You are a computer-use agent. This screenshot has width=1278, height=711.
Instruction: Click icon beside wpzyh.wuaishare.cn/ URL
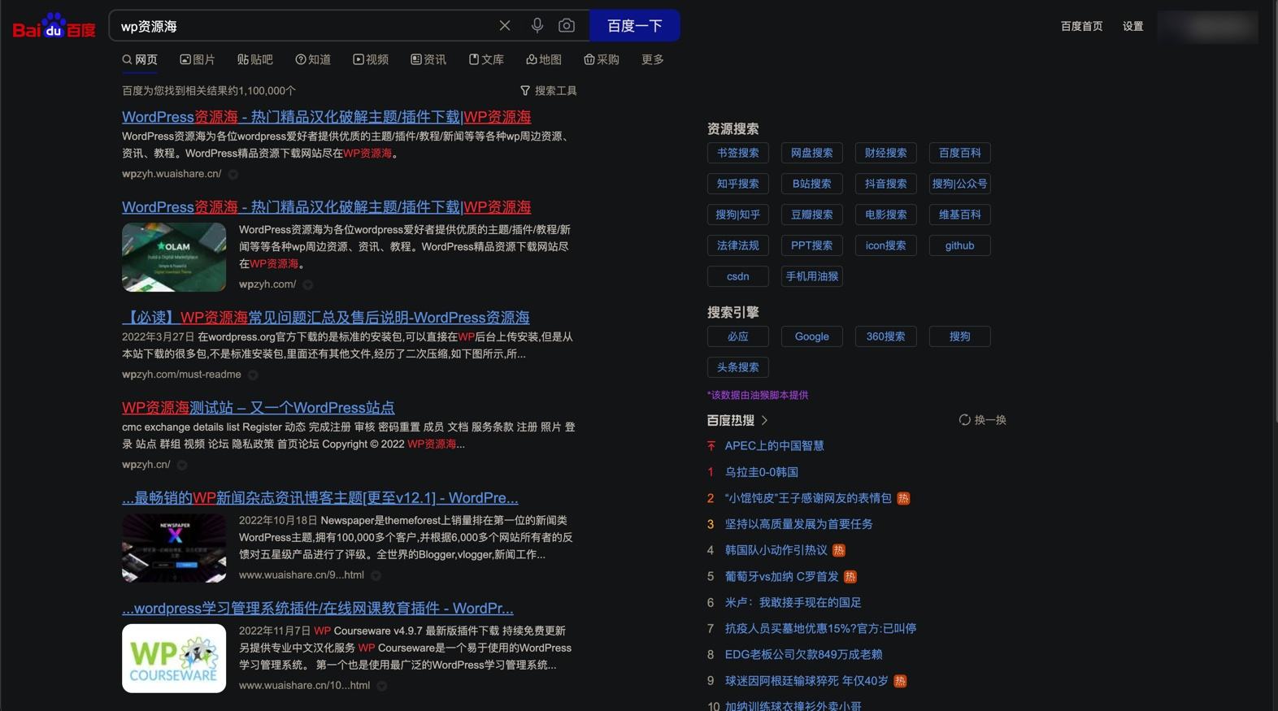233,174
